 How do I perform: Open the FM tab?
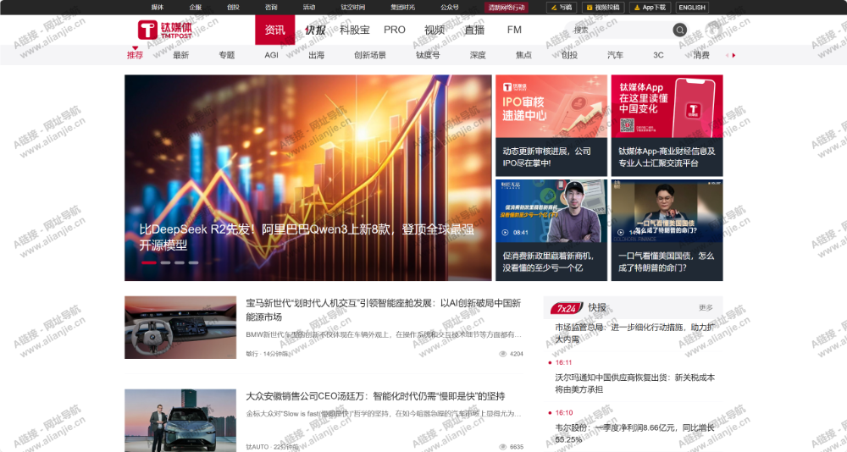click(x=514, y=30)
